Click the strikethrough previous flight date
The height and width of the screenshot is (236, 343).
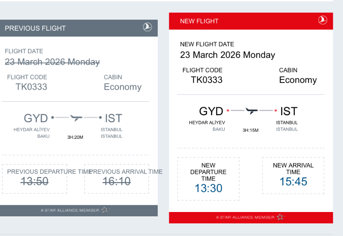(x=52, y=62)
